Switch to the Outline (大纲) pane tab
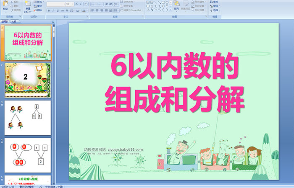The height and width of the screenshot is (188, 294). pyautogui.click(x=14, y=22)
